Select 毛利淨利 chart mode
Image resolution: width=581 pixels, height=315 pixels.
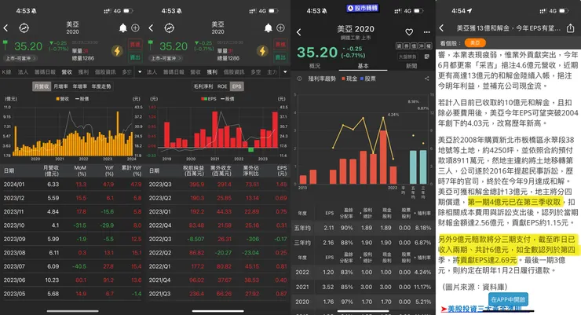coord(203,86)
